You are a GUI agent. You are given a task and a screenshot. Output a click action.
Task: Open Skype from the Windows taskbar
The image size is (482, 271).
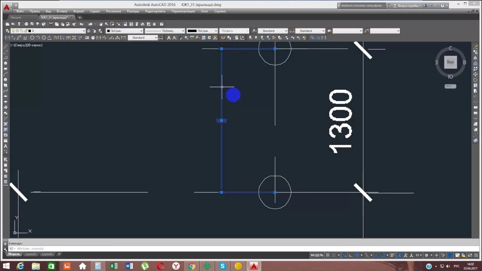(223, 266)
